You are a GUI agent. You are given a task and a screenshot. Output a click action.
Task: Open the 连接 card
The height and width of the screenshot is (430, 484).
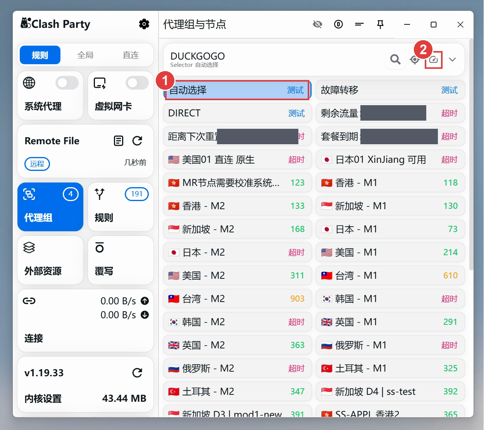(x=85, y=320)
